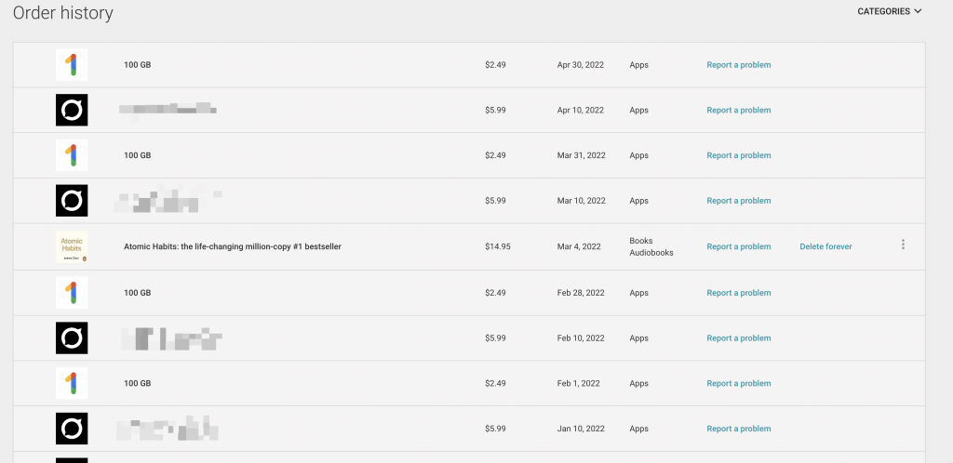Click the Apr 10, 2022 date

pyautogui.click(x=581, y=111)
